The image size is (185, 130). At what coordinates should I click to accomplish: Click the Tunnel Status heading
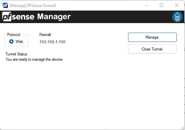tap(16, 54)
